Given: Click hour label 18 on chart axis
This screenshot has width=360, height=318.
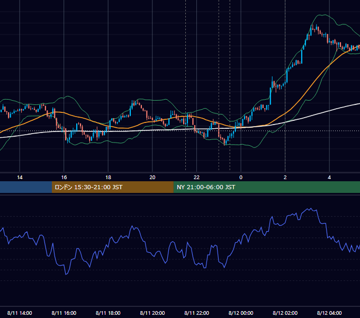Looking at the screenshot, I should point(108,178).
